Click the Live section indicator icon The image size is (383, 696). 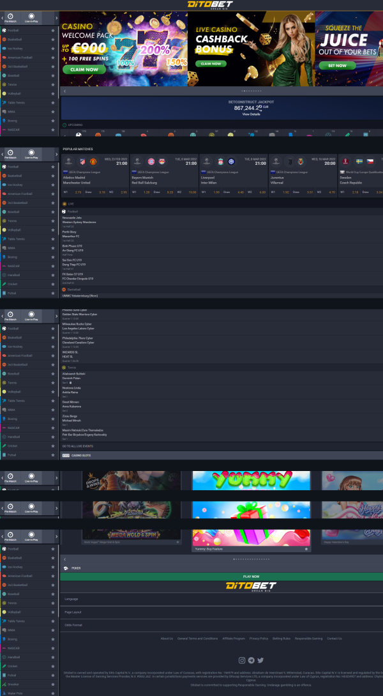tap(64, 204)
